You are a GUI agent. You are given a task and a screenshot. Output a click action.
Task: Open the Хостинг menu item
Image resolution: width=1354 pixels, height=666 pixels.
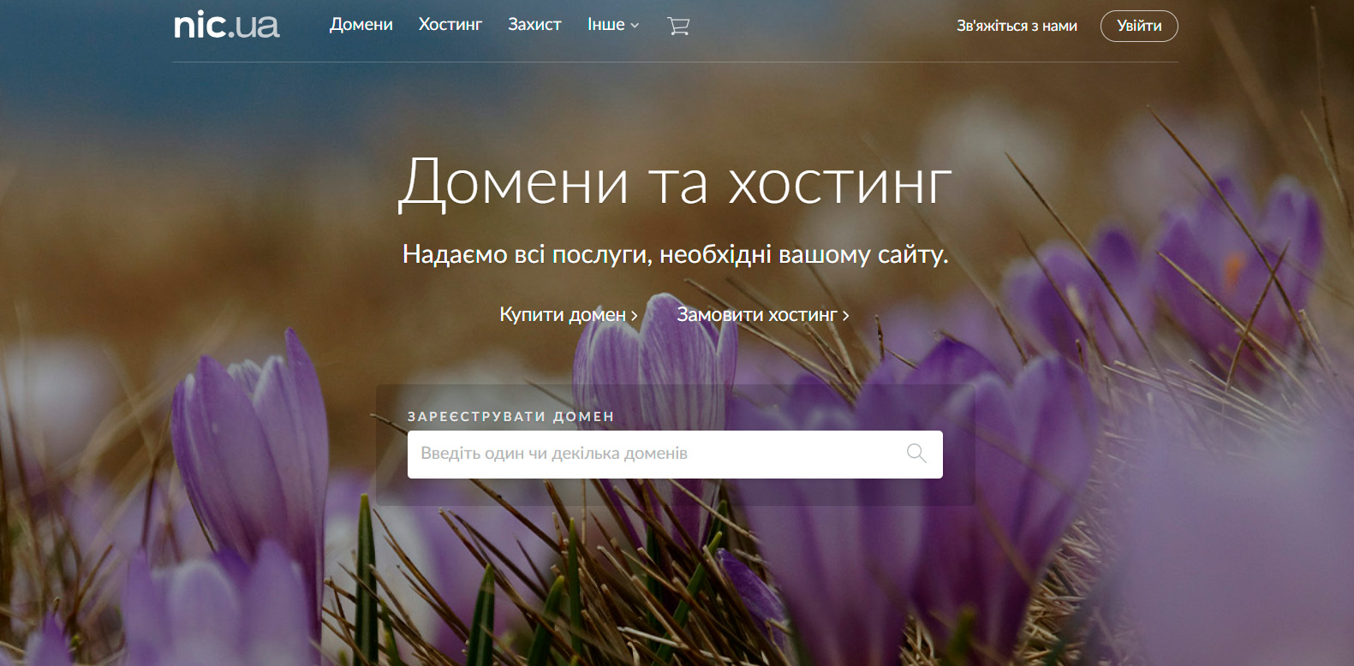[x=450, y=25]
